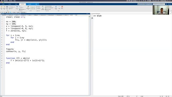The height and width of the screenshot is (97, 172).
Task: Click the Wi-Fi icon in macOS menu bar
Action: (x=143, y=1)
